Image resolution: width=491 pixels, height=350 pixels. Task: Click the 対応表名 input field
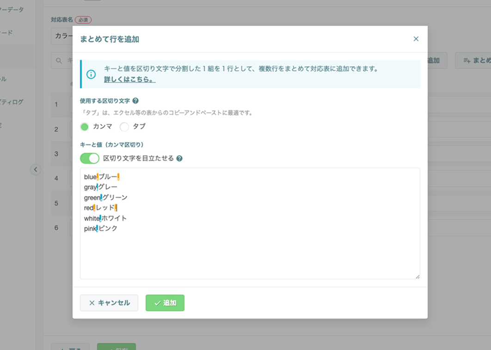(x=61, y=36)
